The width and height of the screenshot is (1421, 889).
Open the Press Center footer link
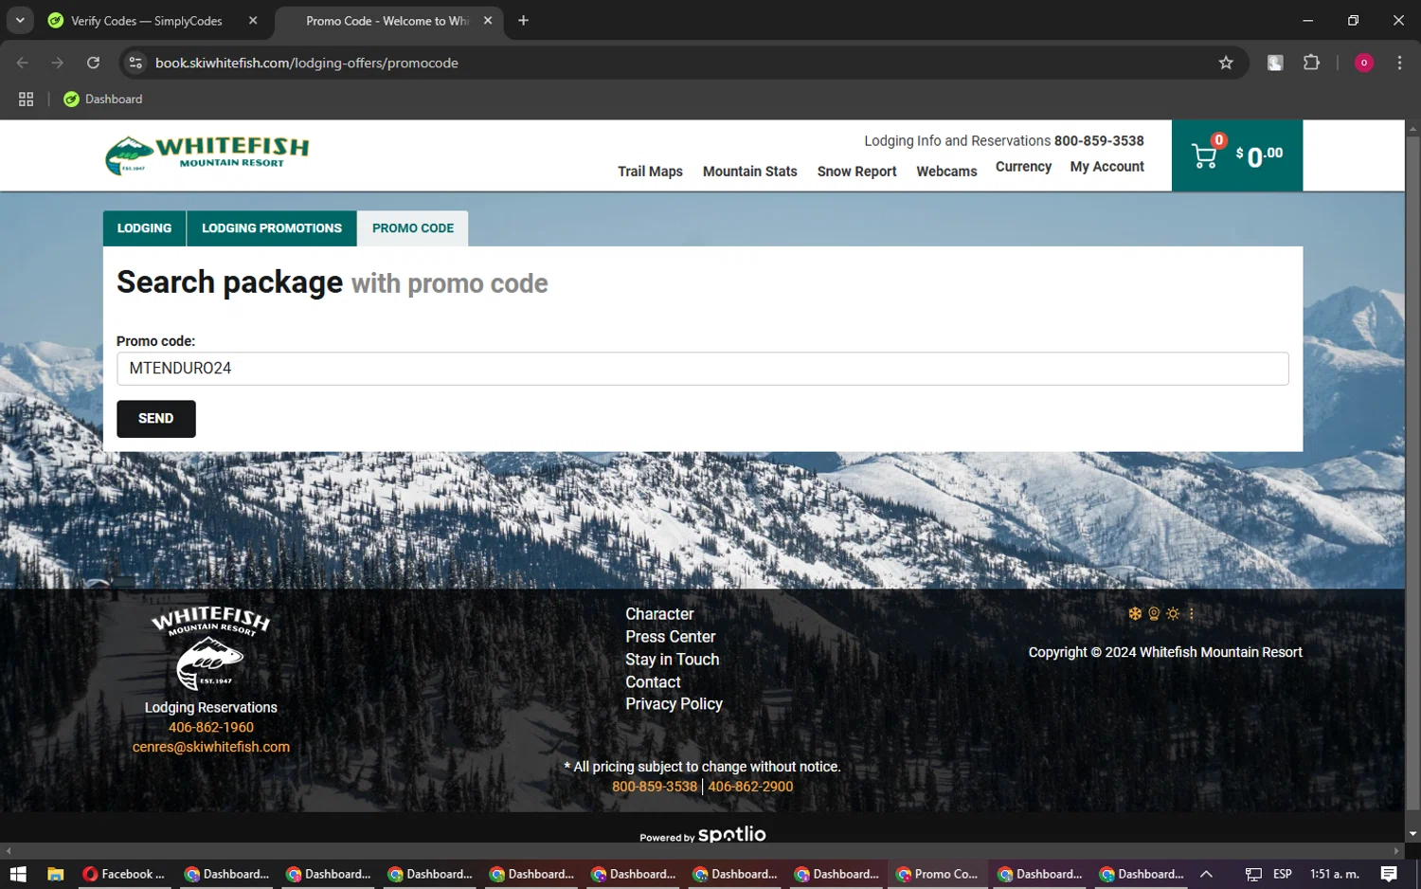click(x=670, y=637)
